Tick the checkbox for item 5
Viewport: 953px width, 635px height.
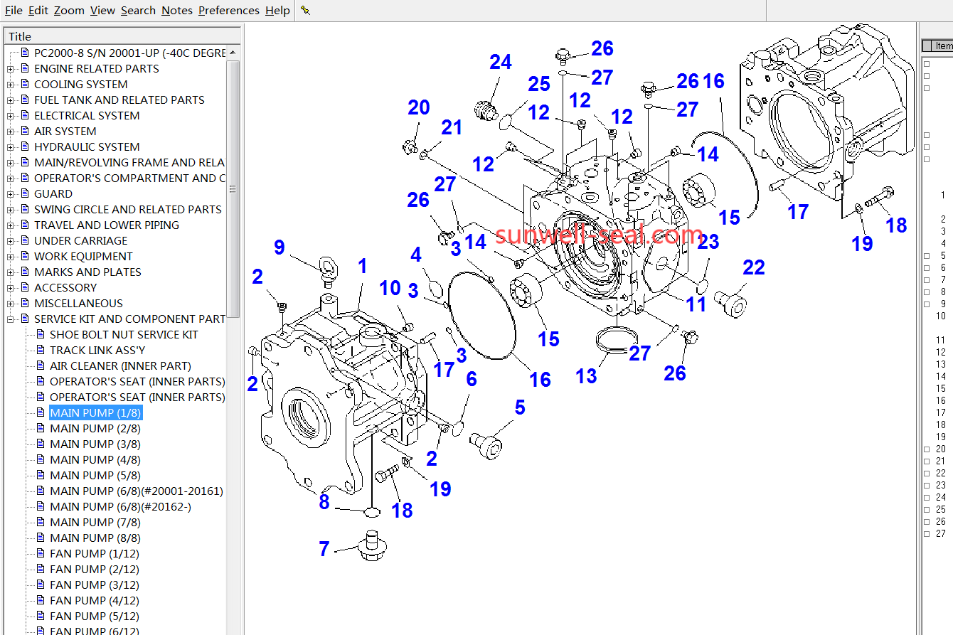coord(927,255)
